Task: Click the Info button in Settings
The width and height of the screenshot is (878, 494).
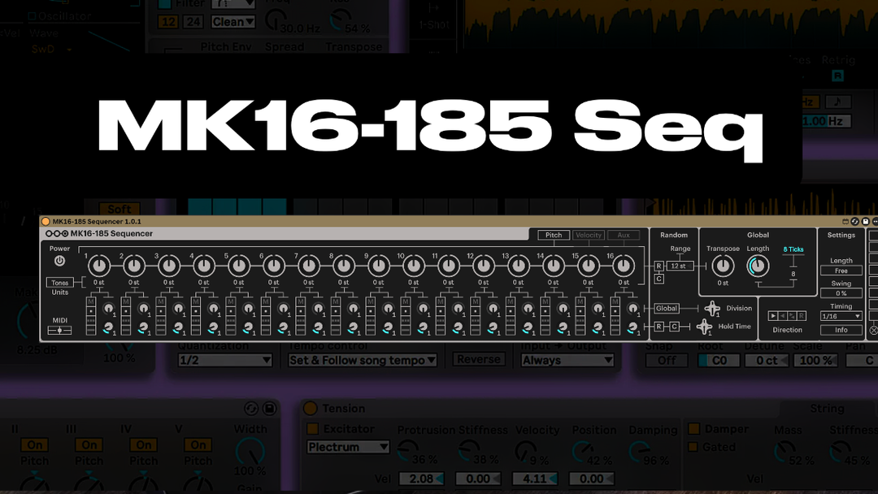Action: 841,330
